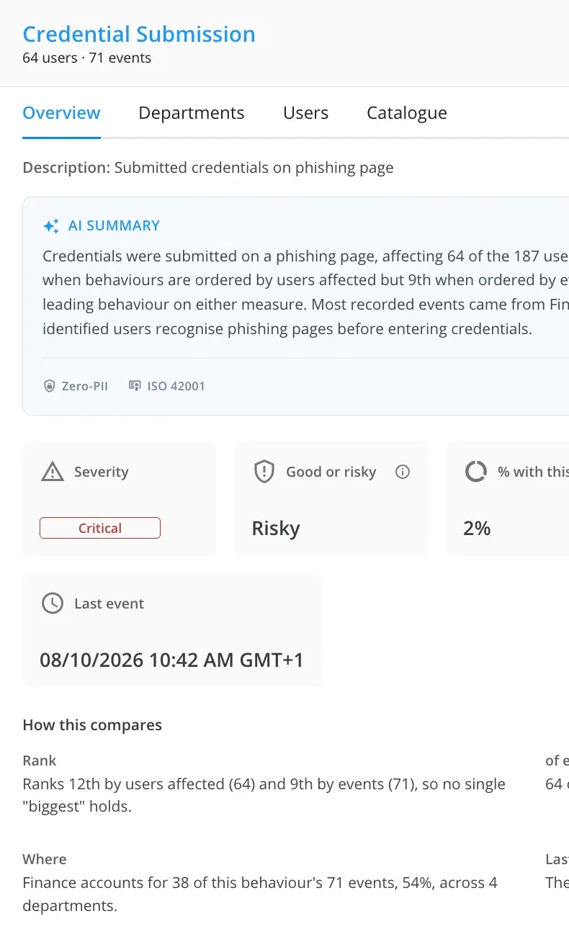Switch to the Departments tab
This screenshot has width=569, height=929.
[x=192, y=113]
